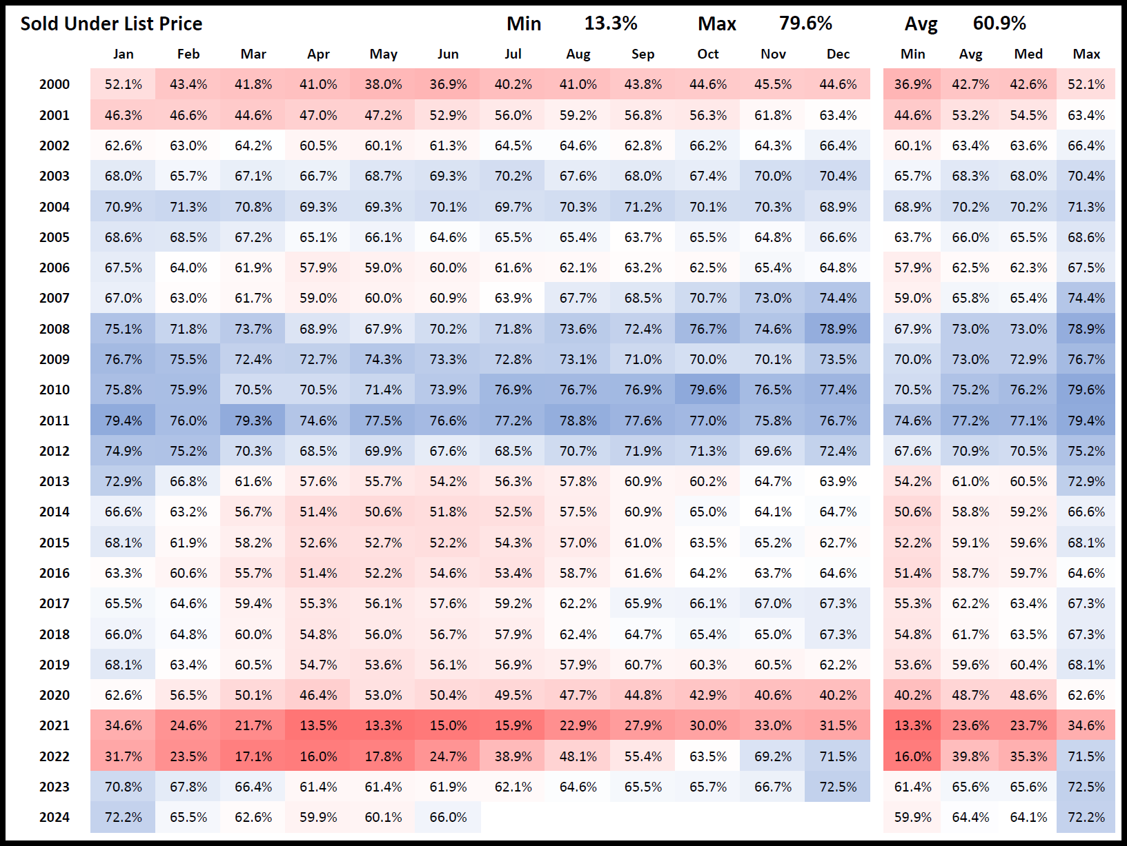Viewport: 1127px width, 846px height.
Task: Click the Jul column header
Action: click(513, 54)
